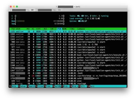
Task: Sort by the MEM% column header
Action: pyautogui.click(x=64, y=29)
